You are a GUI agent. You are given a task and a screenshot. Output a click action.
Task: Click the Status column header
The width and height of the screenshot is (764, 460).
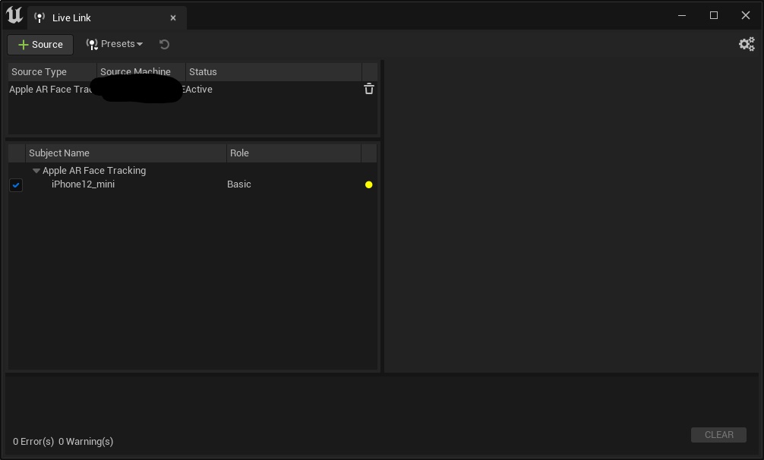click(x=273, y=71)
